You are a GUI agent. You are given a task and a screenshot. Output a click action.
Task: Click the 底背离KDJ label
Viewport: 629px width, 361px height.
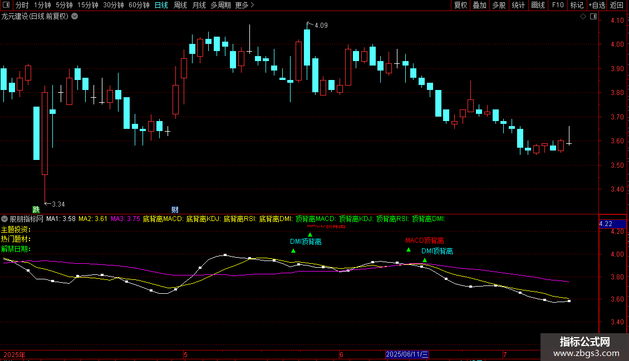click(x=203, y=219)
